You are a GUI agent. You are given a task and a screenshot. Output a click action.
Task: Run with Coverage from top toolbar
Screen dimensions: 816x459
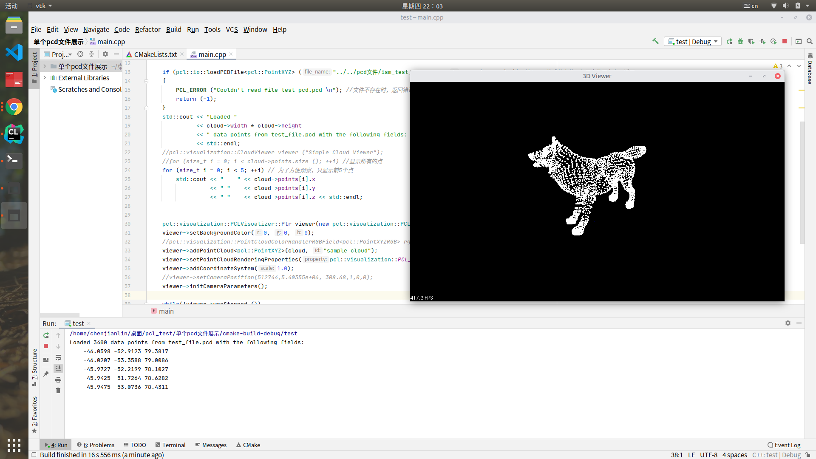tap(751, 41)
